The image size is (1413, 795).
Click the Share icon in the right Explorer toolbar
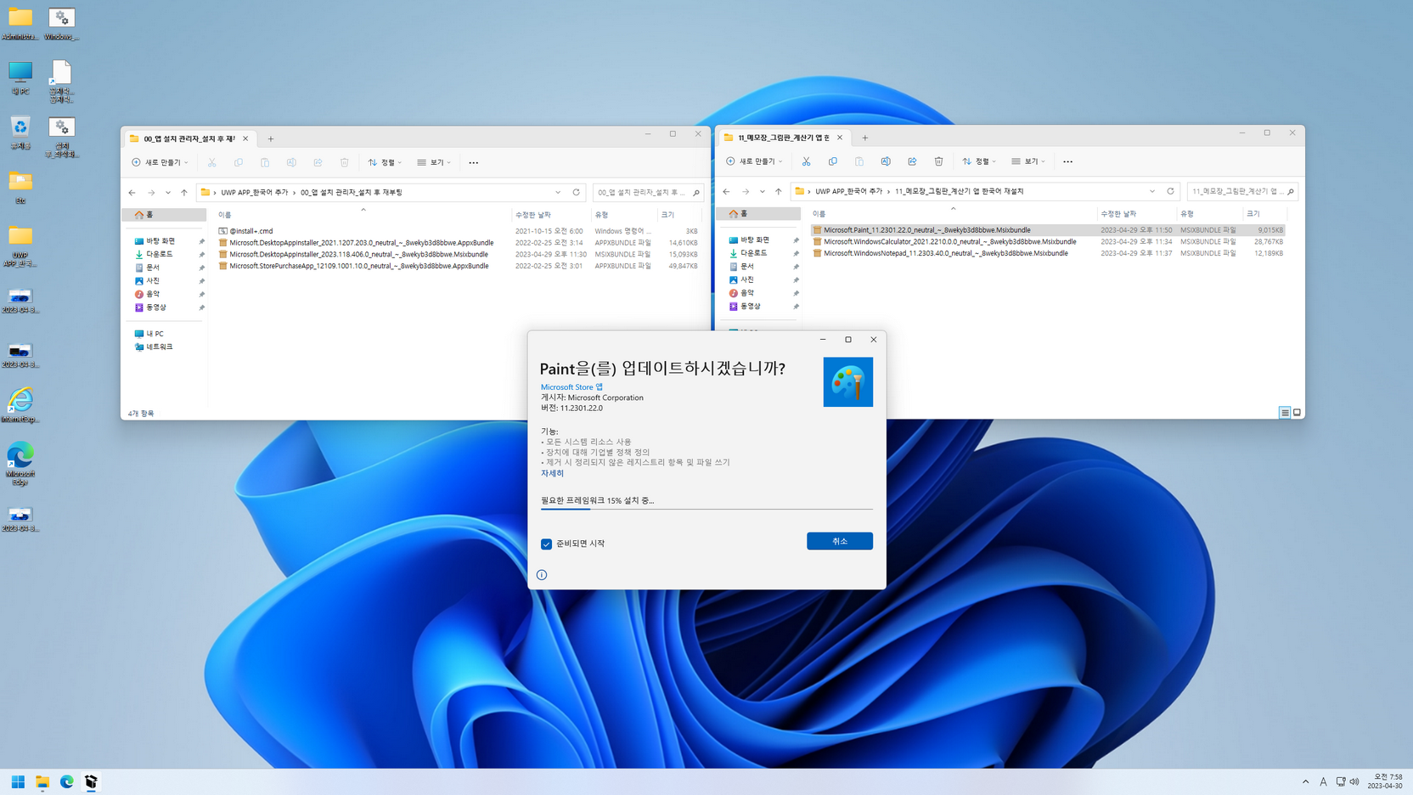tap(912, 161)
